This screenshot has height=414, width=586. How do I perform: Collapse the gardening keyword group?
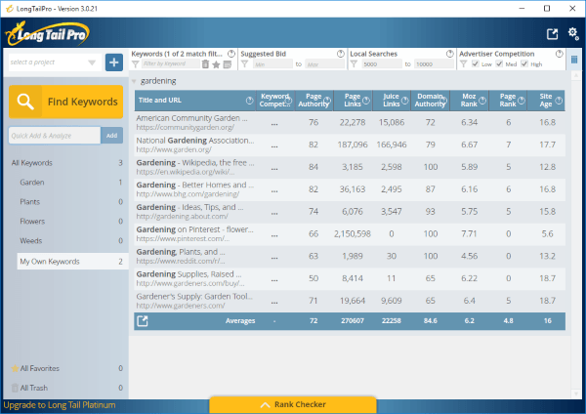134,81
